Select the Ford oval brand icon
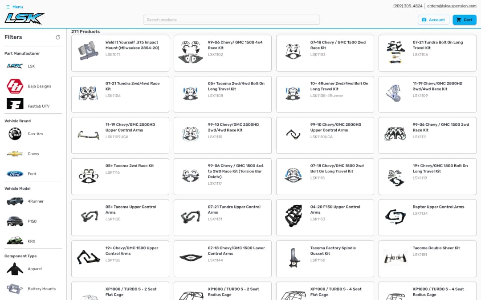481x300 pixels. pyautogui.click(x=15, y=174)
